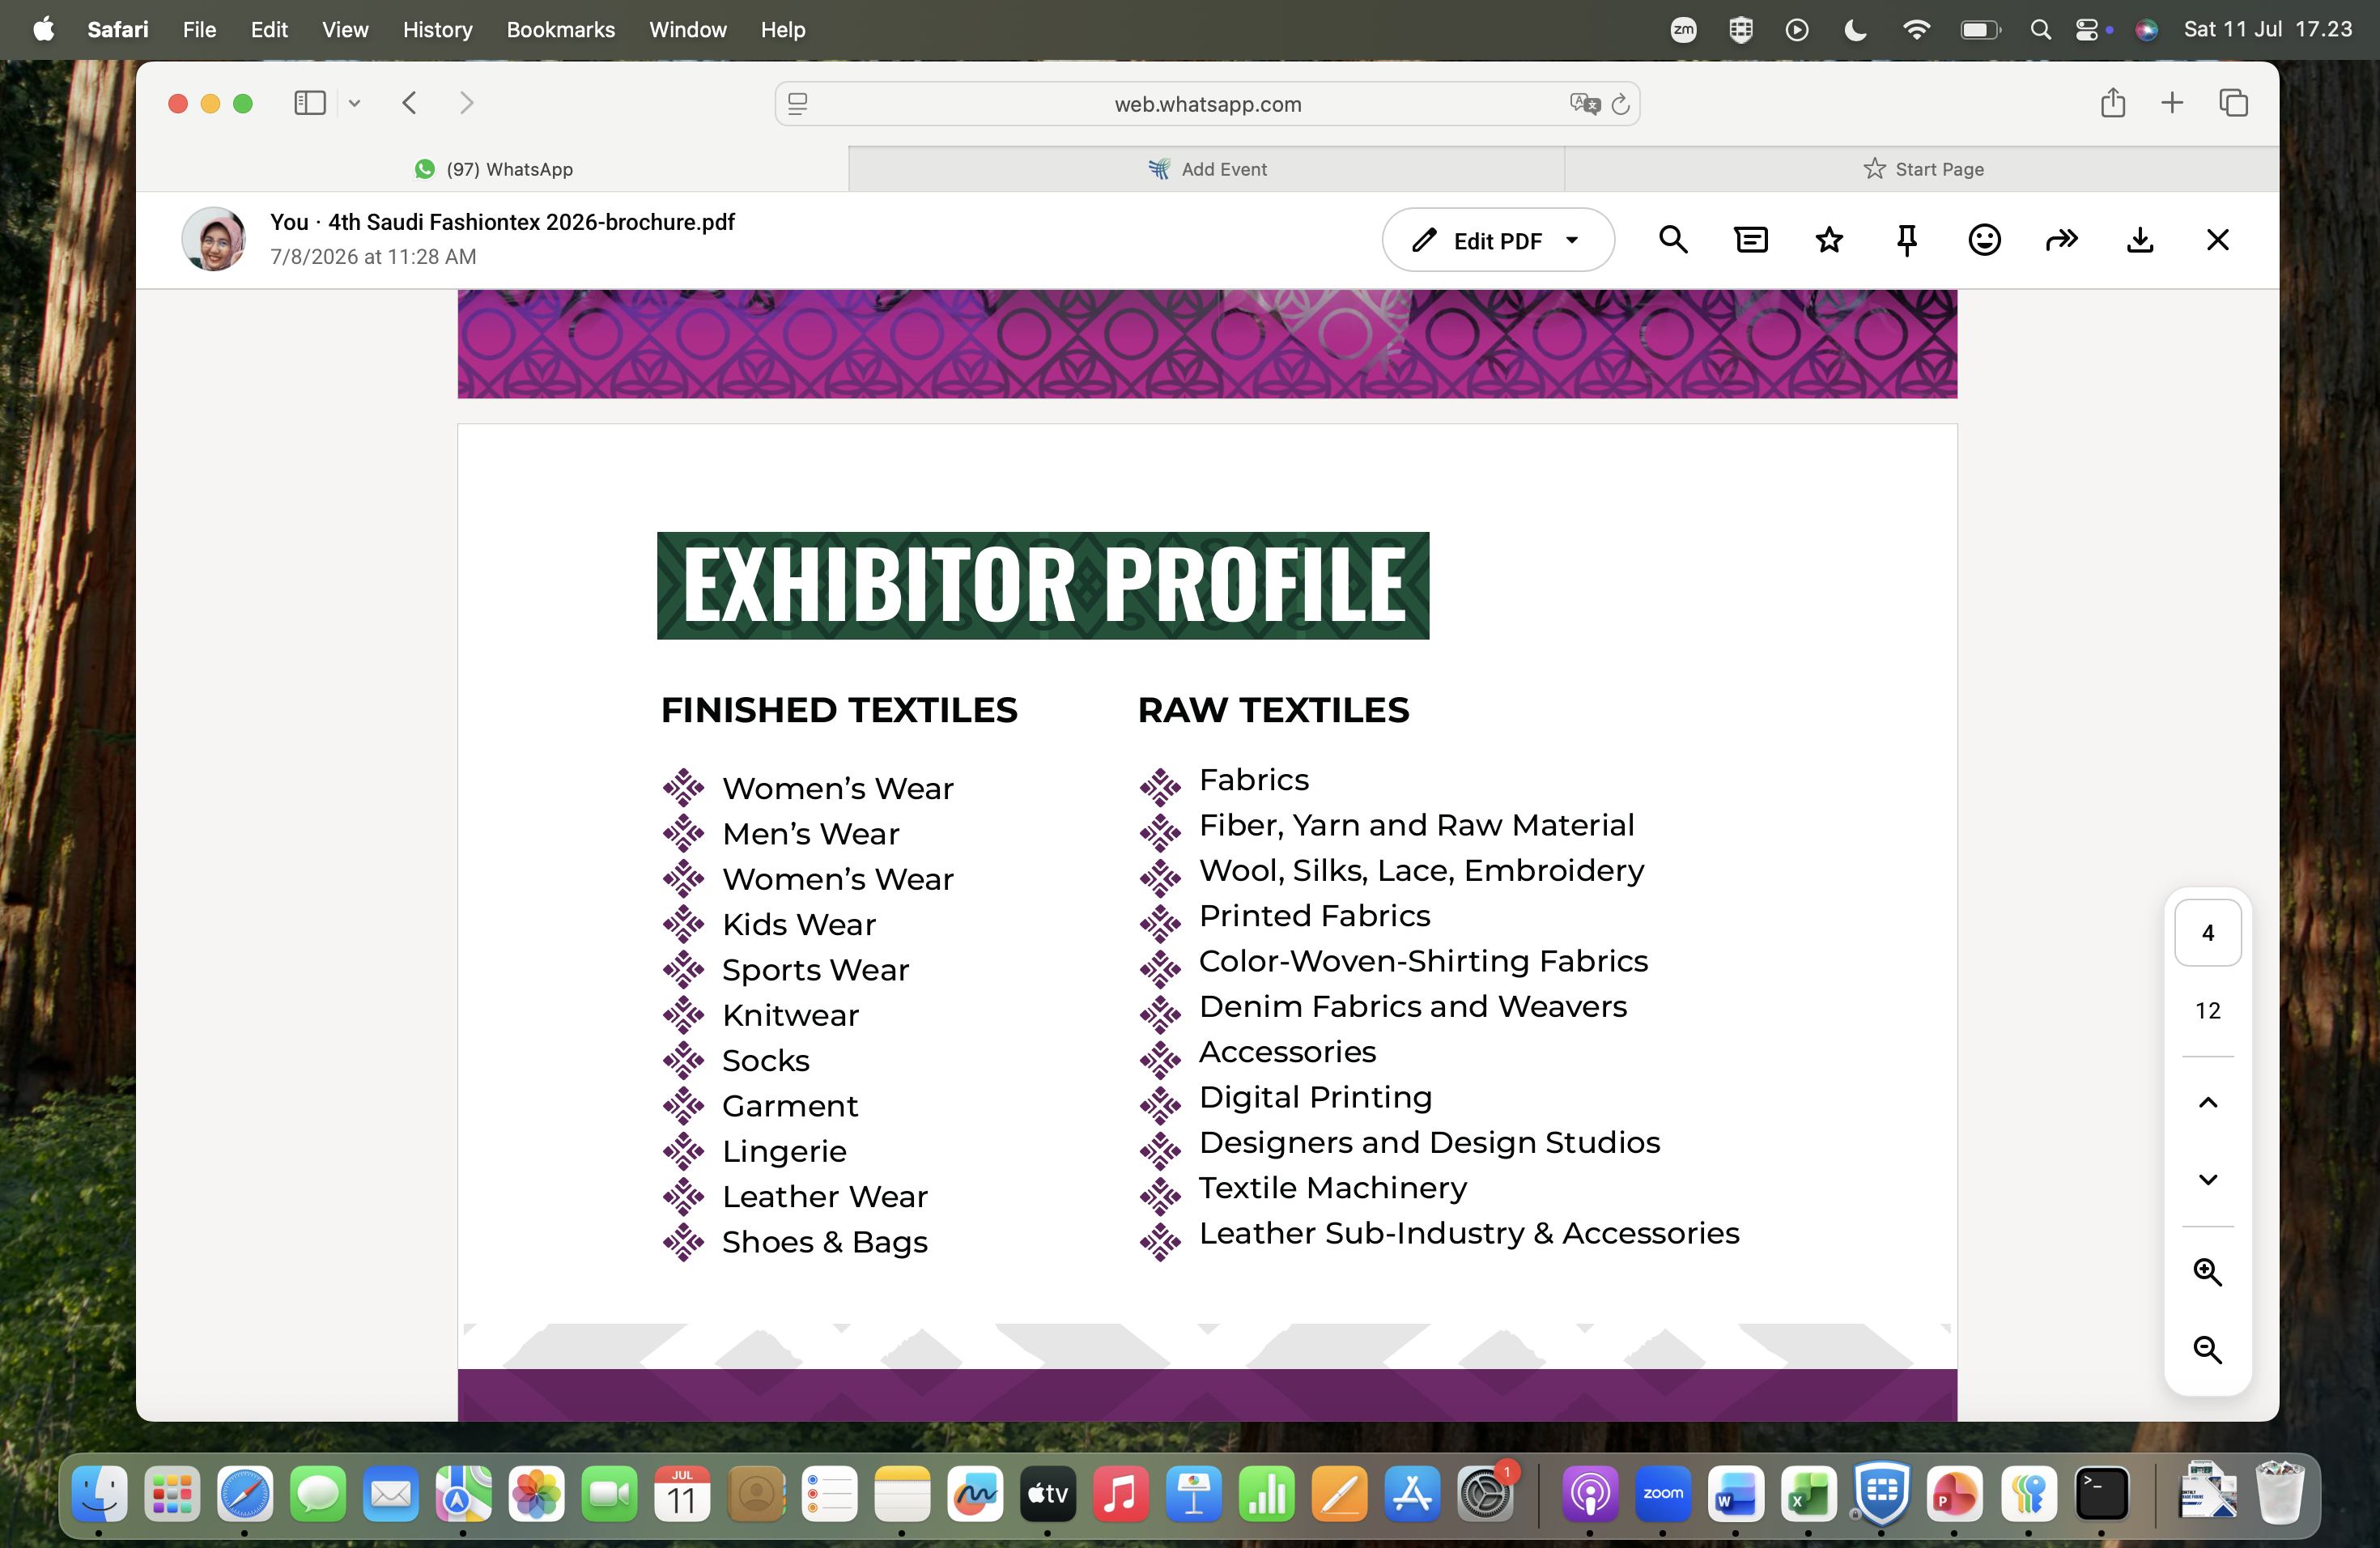Switch to the Add Event tab
The width and height of the screenshot is (2380, 1548).
point(1207,169)
